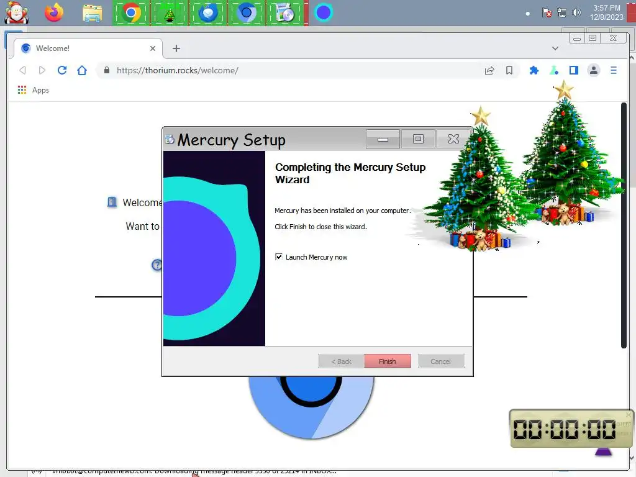Click the address bar URL field
Screen dimensions: 636x477
292,70
